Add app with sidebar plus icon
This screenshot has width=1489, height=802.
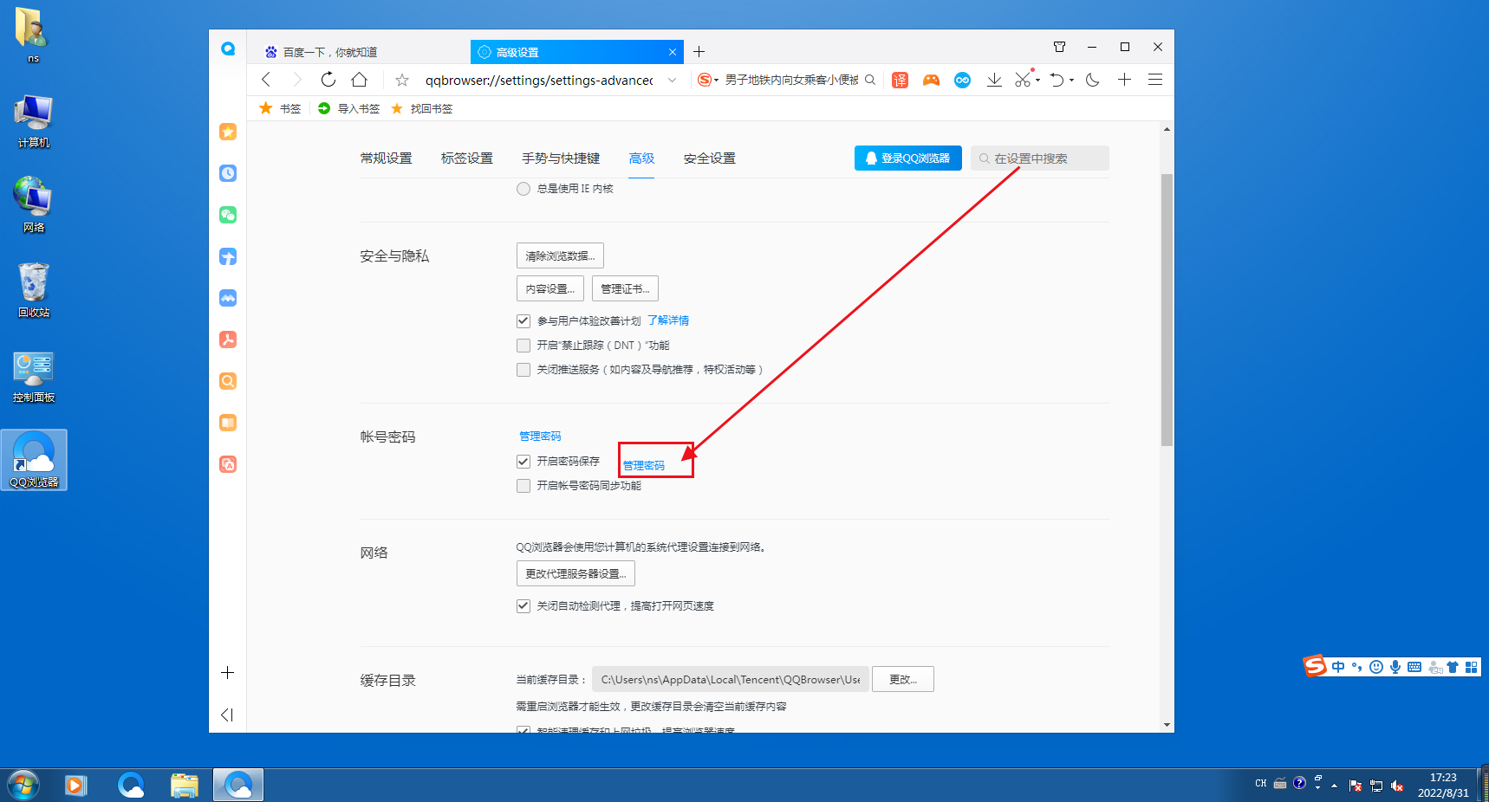click(x=227, y=673)
